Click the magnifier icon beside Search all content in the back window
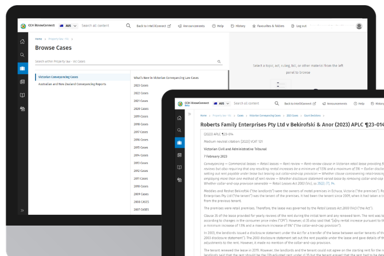The image size is (384, 256). (x=129, y=26)
